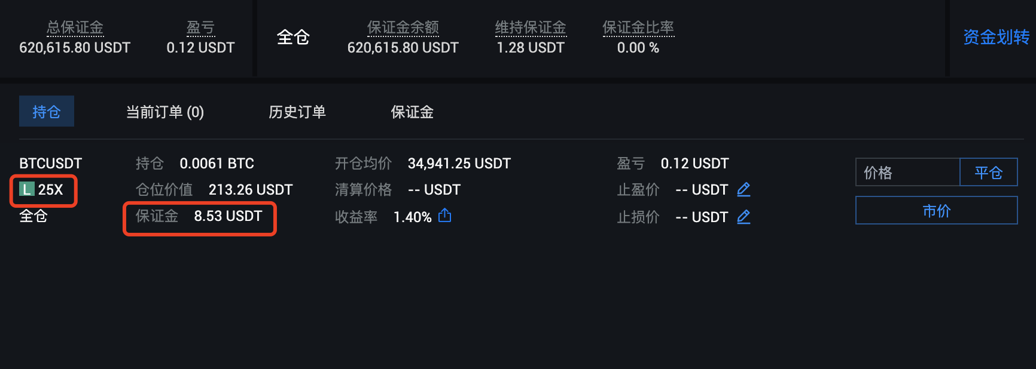Click the pencil icon to edit 止损价

coord(744,217)
